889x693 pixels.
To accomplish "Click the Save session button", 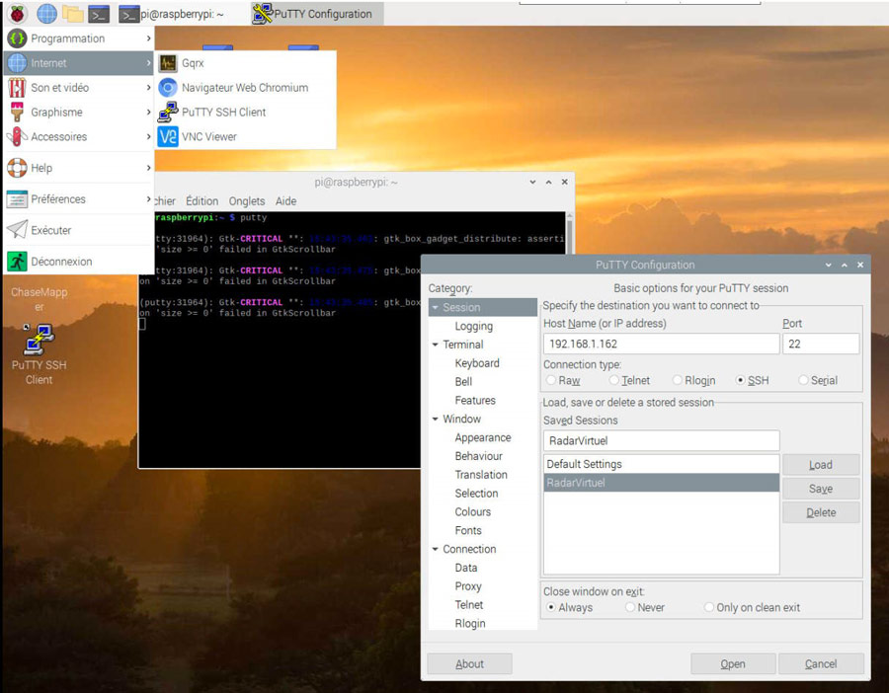I will [x=821, y=489].
